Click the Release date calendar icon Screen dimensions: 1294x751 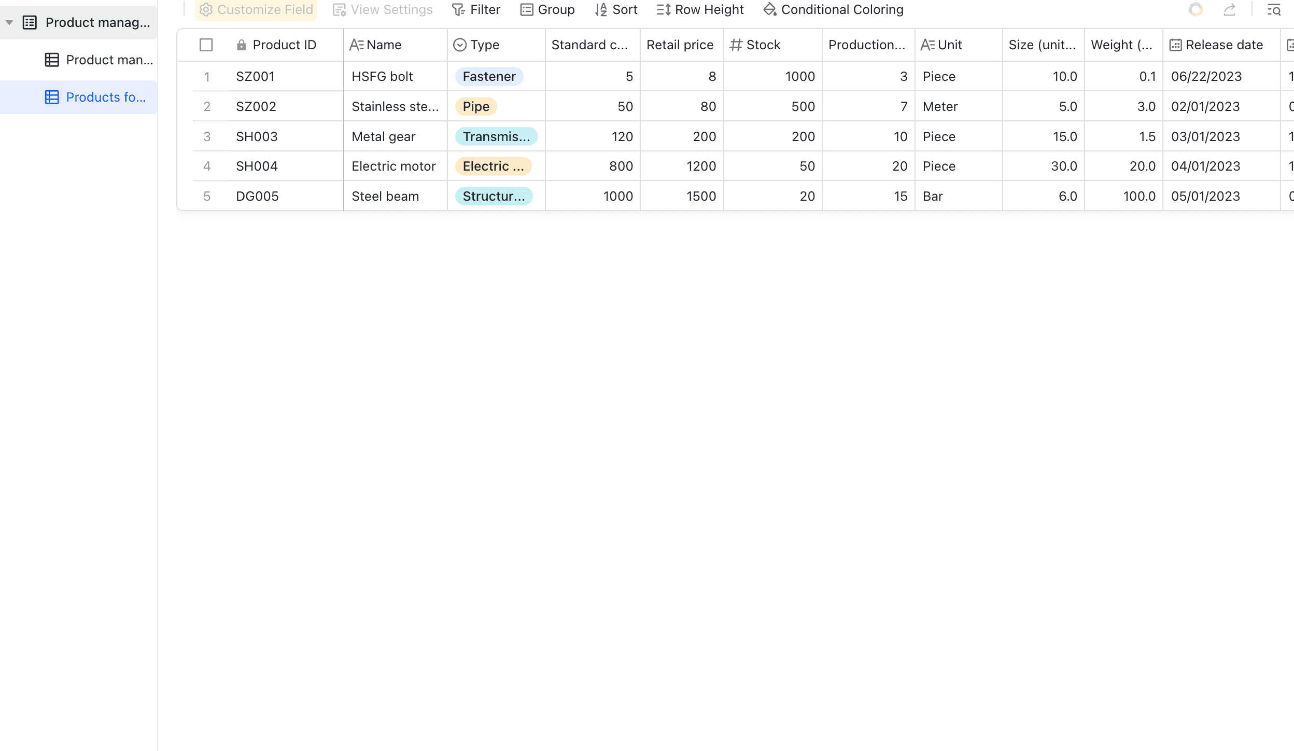tap(1175, 45)
